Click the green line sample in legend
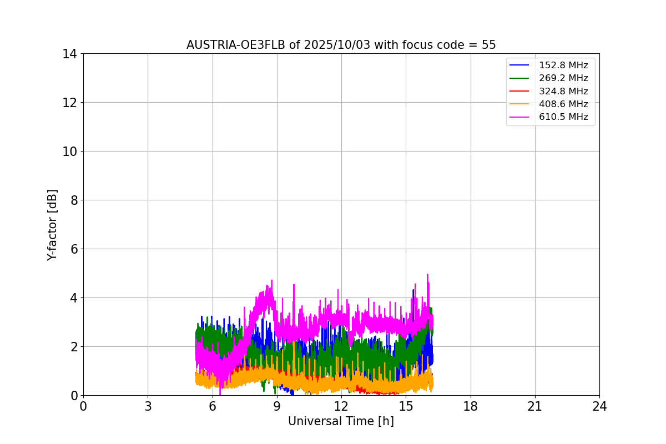 pos(520,78)
